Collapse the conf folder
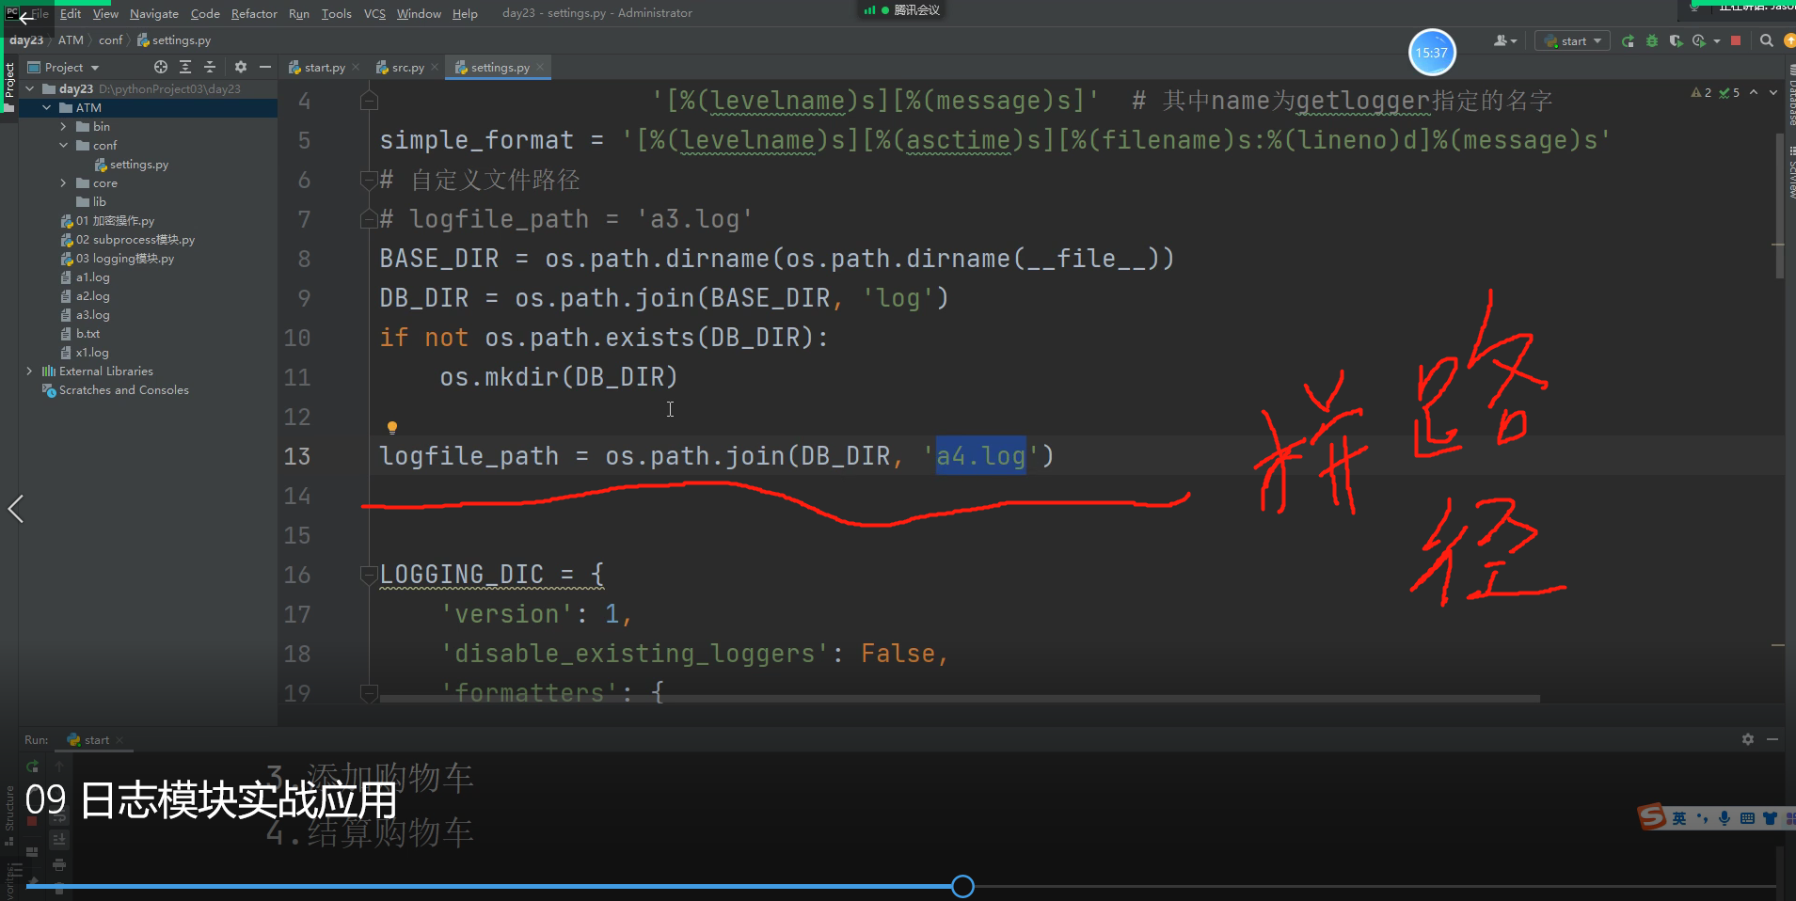Image resolution: width=1796 pixels, height=901 pixels. [63, 145]
